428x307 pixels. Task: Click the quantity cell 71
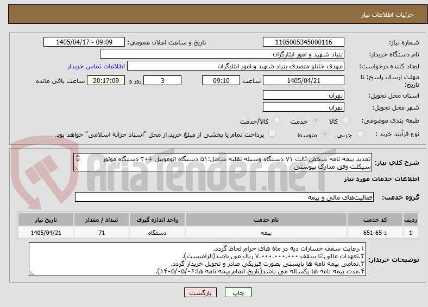[x=102, y=233]
